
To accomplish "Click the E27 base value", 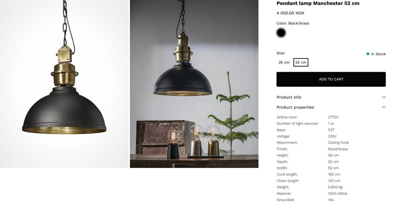I will pyautogui.click(x=331, y=130).
